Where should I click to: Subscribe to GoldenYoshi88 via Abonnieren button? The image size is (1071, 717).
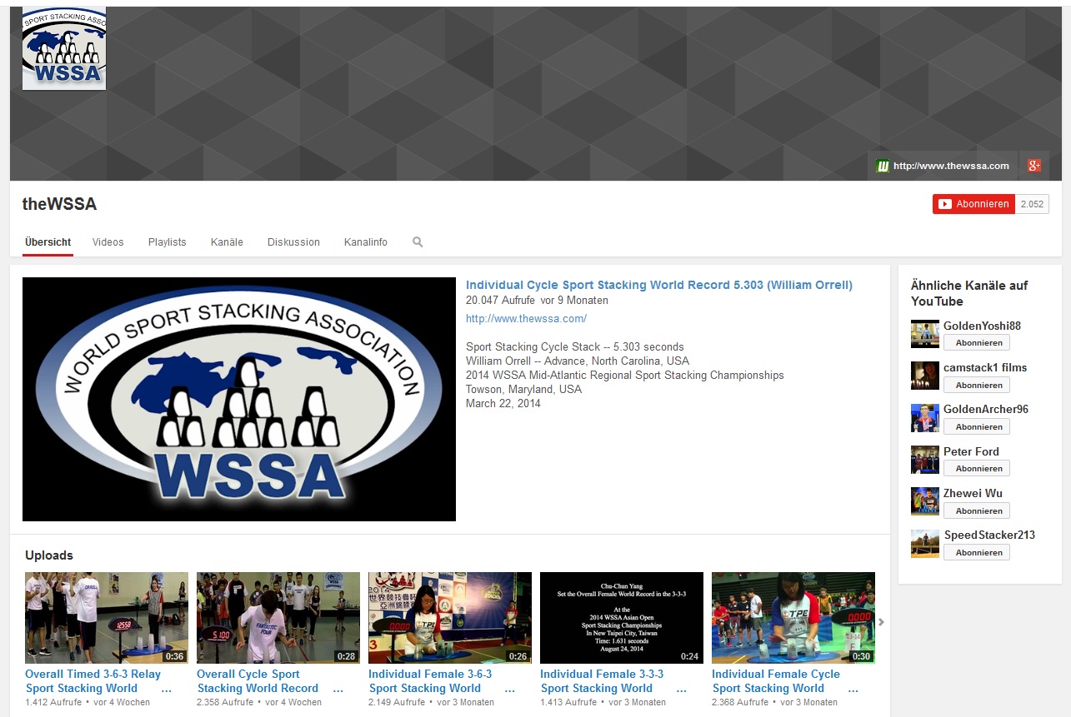click(977, 343)
